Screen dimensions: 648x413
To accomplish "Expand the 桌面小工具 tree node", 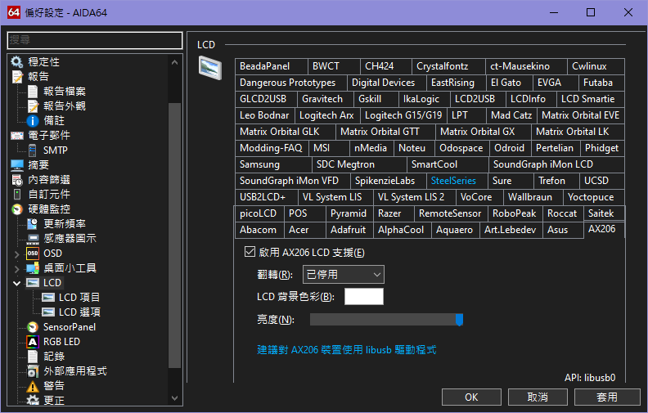I will point(16,268).
